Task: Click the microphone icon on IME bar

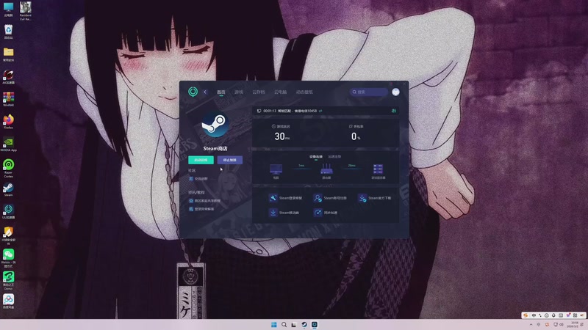Action: pos(553,315)
